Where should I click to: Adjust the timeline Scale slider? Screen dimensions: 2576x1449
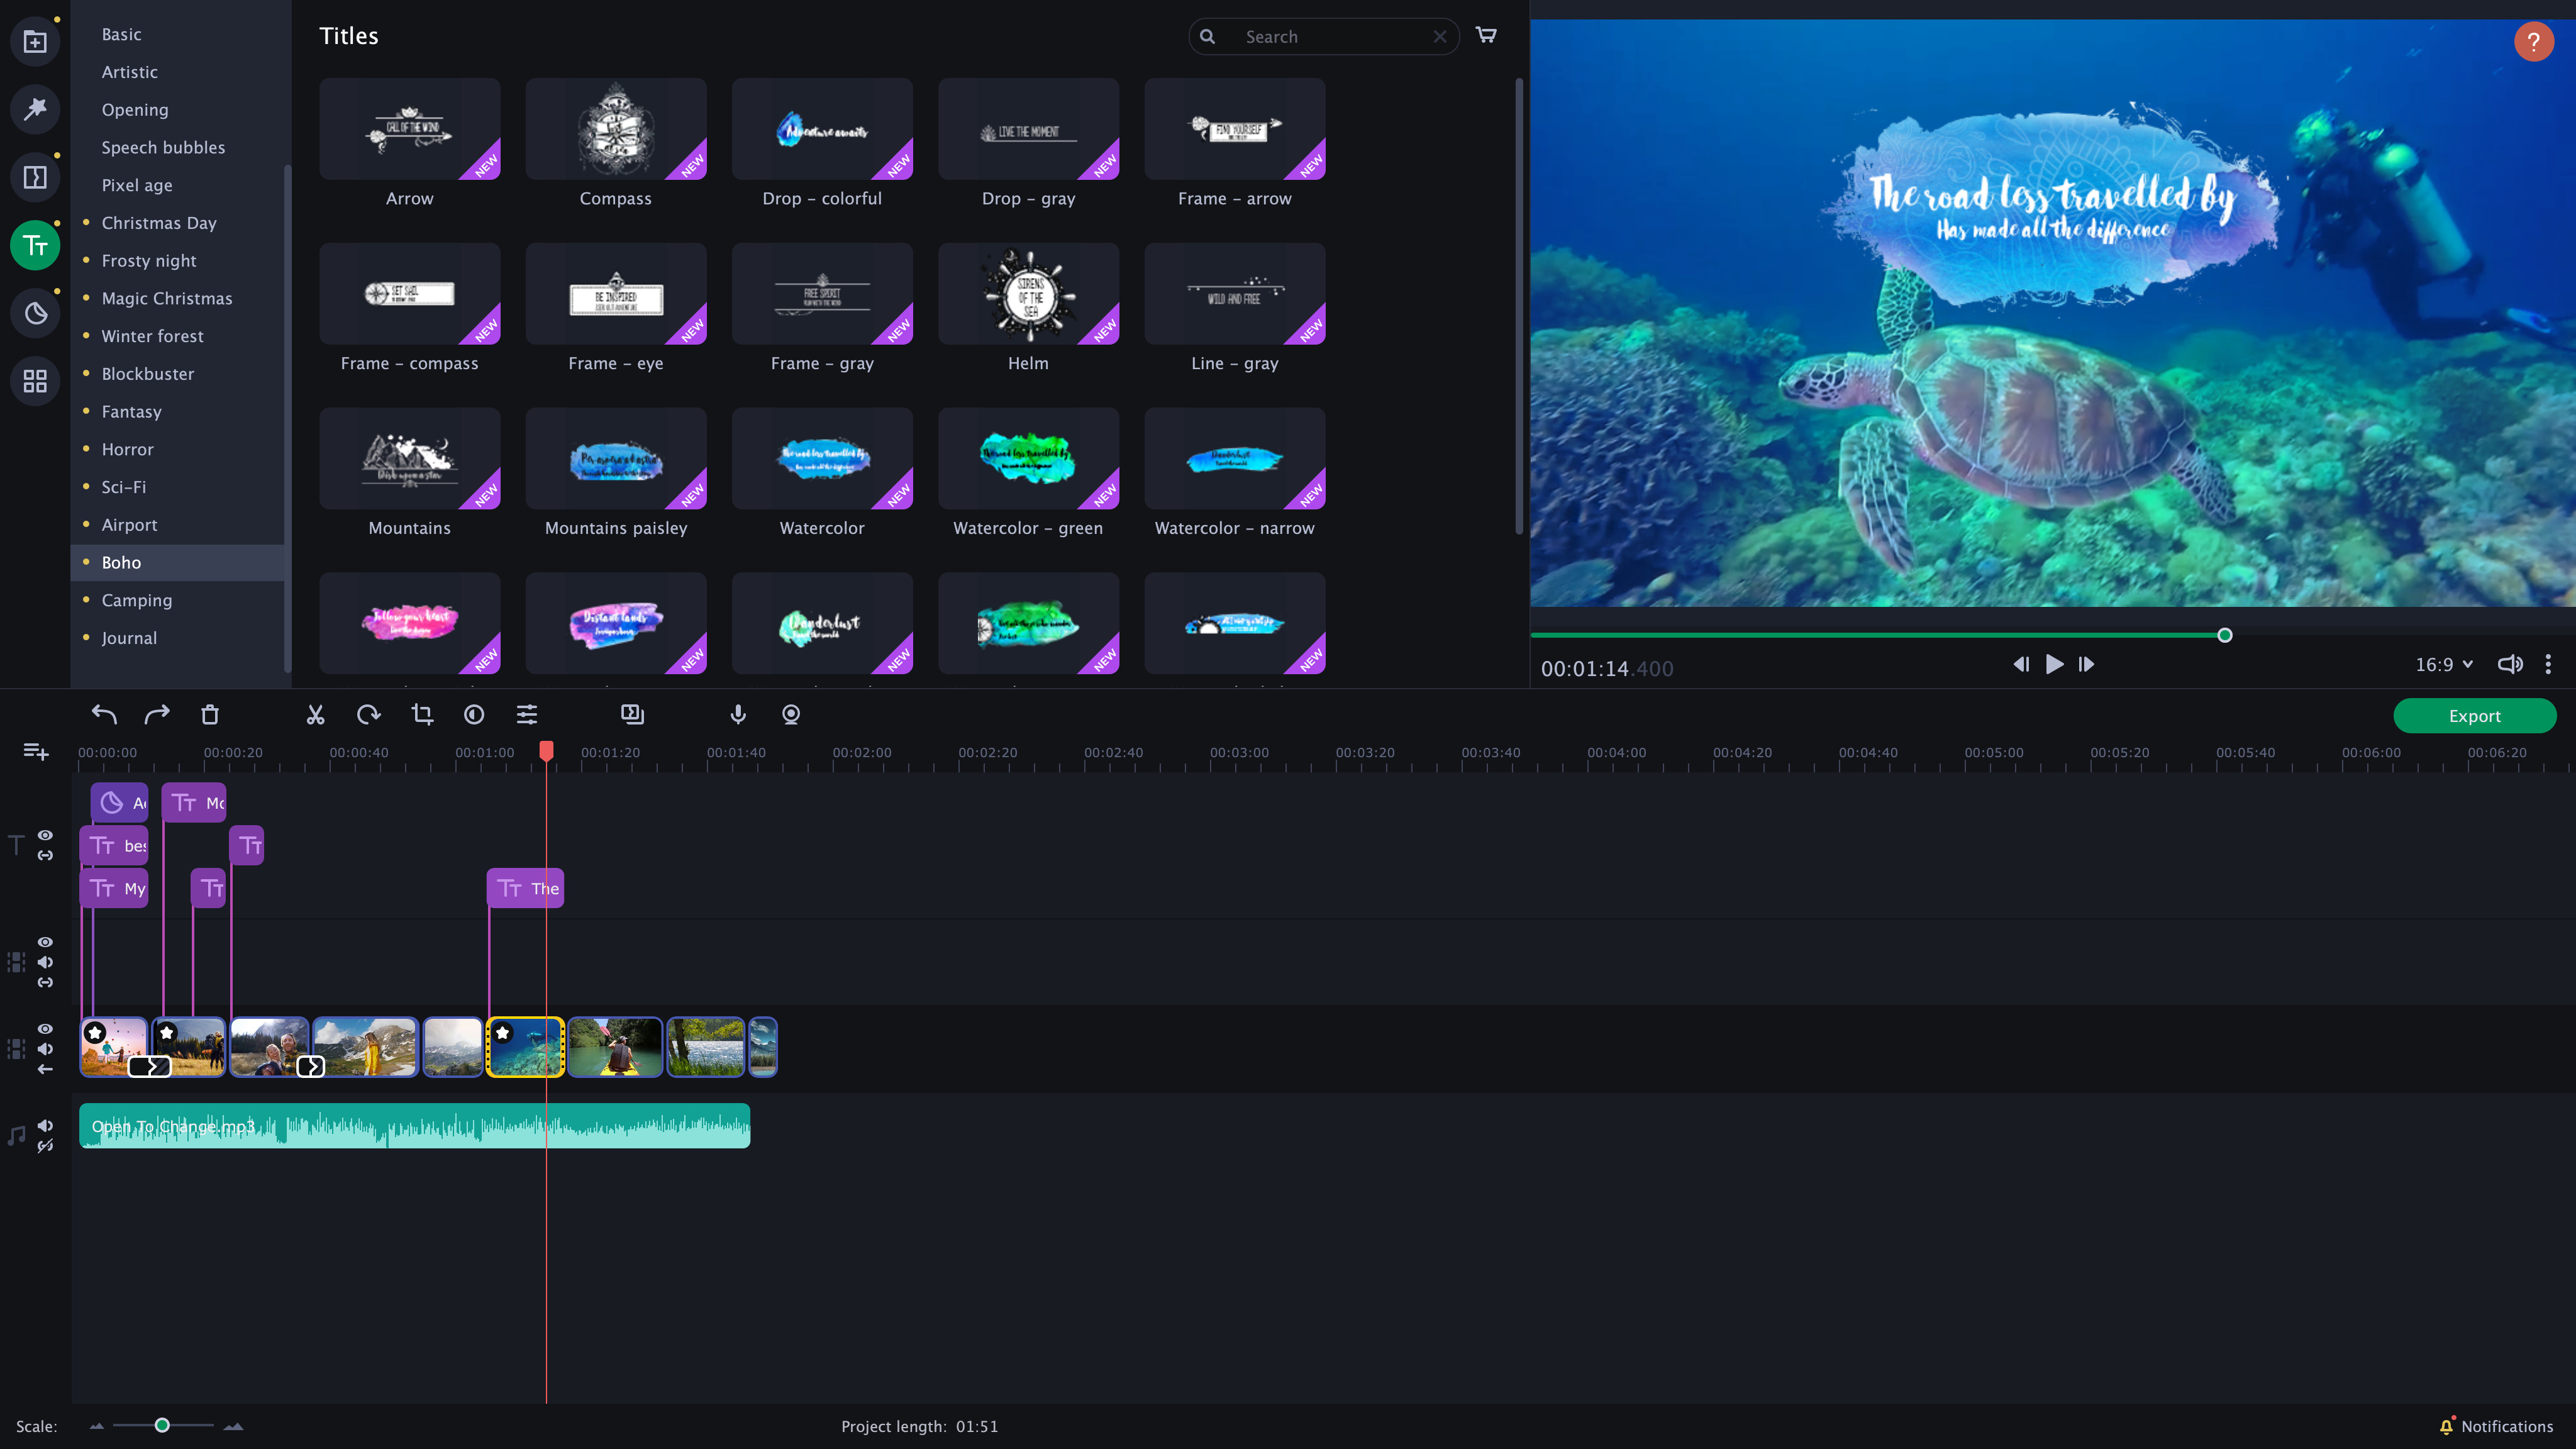(163, 1426)
